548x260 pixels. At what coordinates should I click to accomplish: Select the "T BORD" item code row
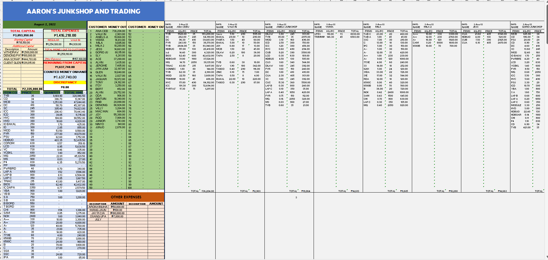click(x=45, y=207)
